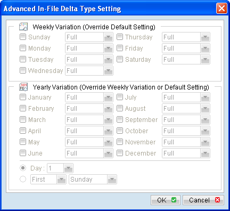Enable the Sunday checkbox
230x211 pixels.
coord(23,37)
